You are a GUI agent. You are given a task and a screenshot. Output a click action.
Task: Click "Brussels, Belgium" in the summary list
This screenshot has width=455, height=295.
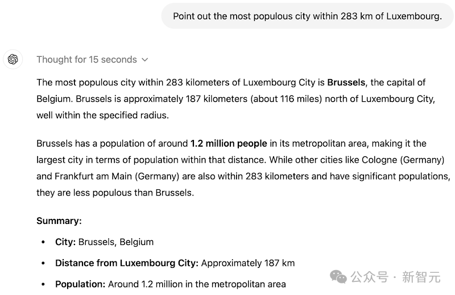[x=116, y=242]
